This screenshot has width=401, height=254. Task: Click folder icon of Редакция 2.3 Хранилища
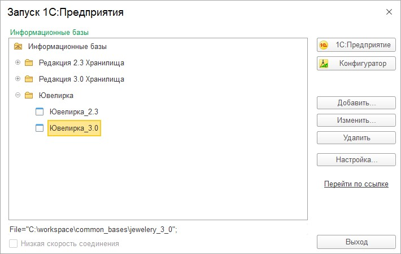pos(29,63)
